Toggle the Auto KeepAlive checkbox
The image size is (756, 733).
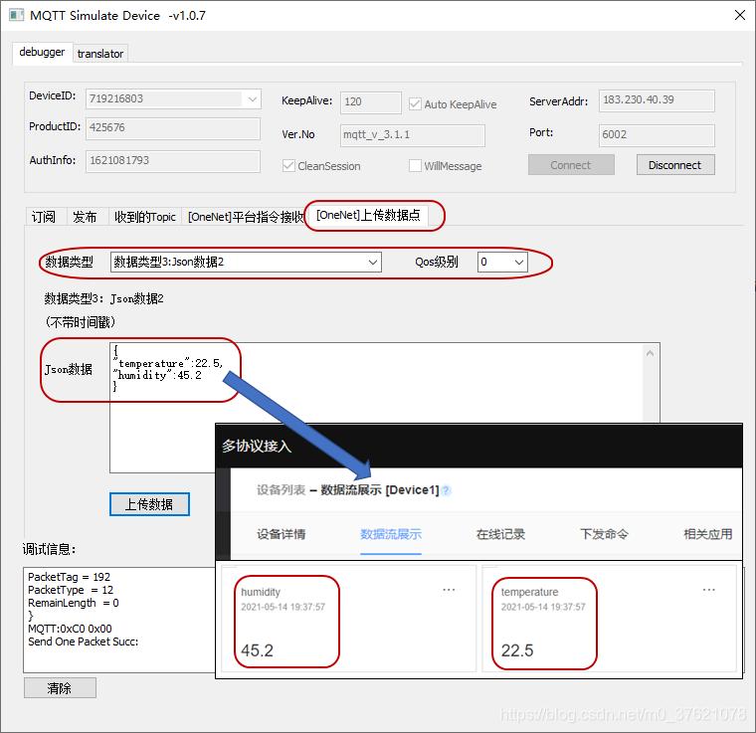tap(415, 103)
